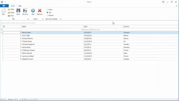Click the 'Click here to add a new row' row
This screenshot has width=179, height=101.
tap(91, 29)
